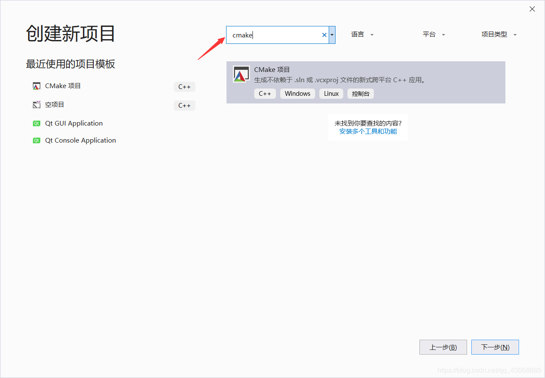Screen dimensions: 545x378
Task: Click the C++ badge next to CMake 项目
Action: click(184, 86)
